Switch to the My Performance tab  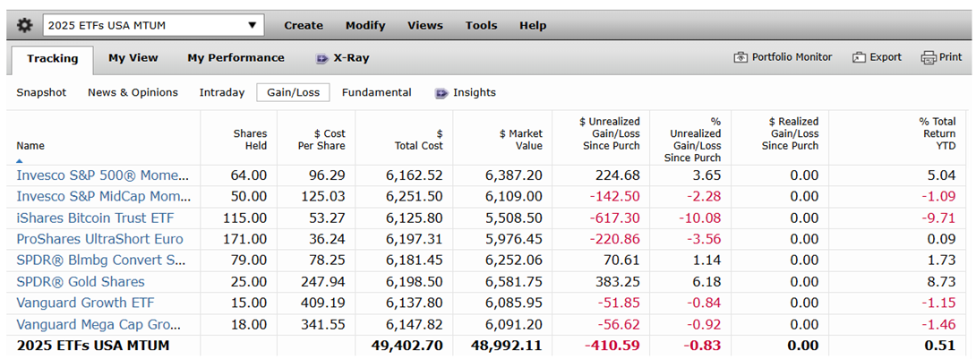tap(235, 58)
